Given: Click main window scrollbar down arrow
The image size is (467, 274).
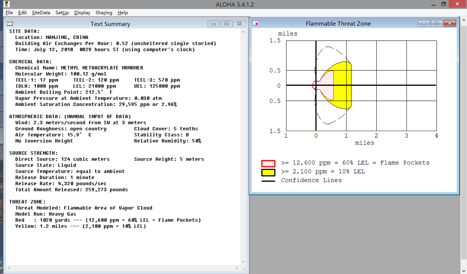Looking at the screenshot, I should [464, 271].
